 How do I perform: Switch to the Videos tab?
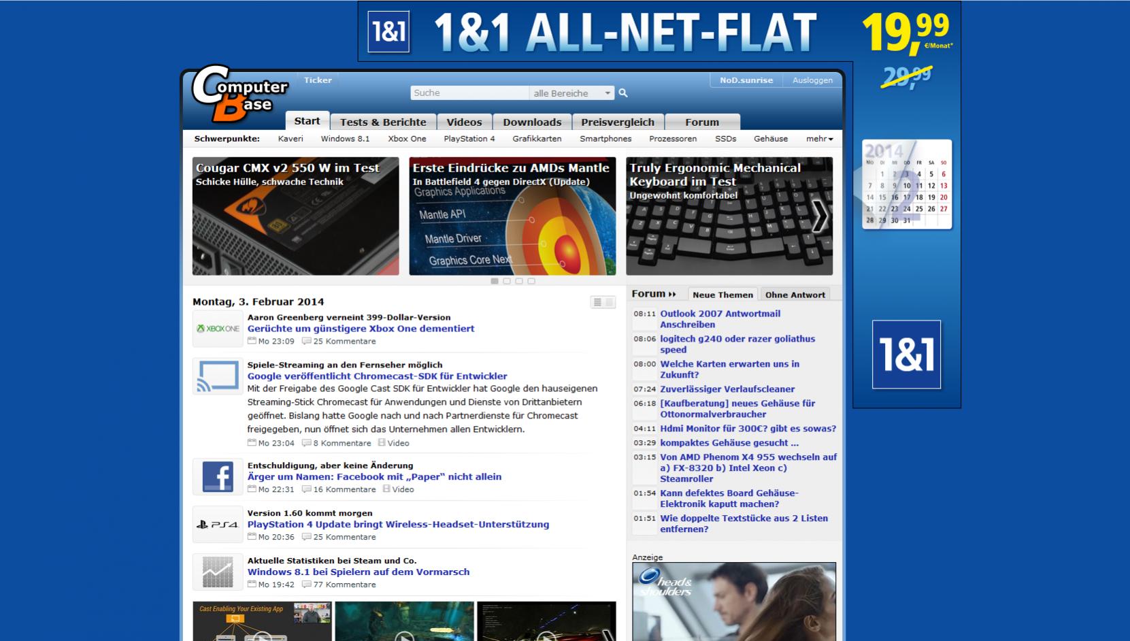(464, 122)
